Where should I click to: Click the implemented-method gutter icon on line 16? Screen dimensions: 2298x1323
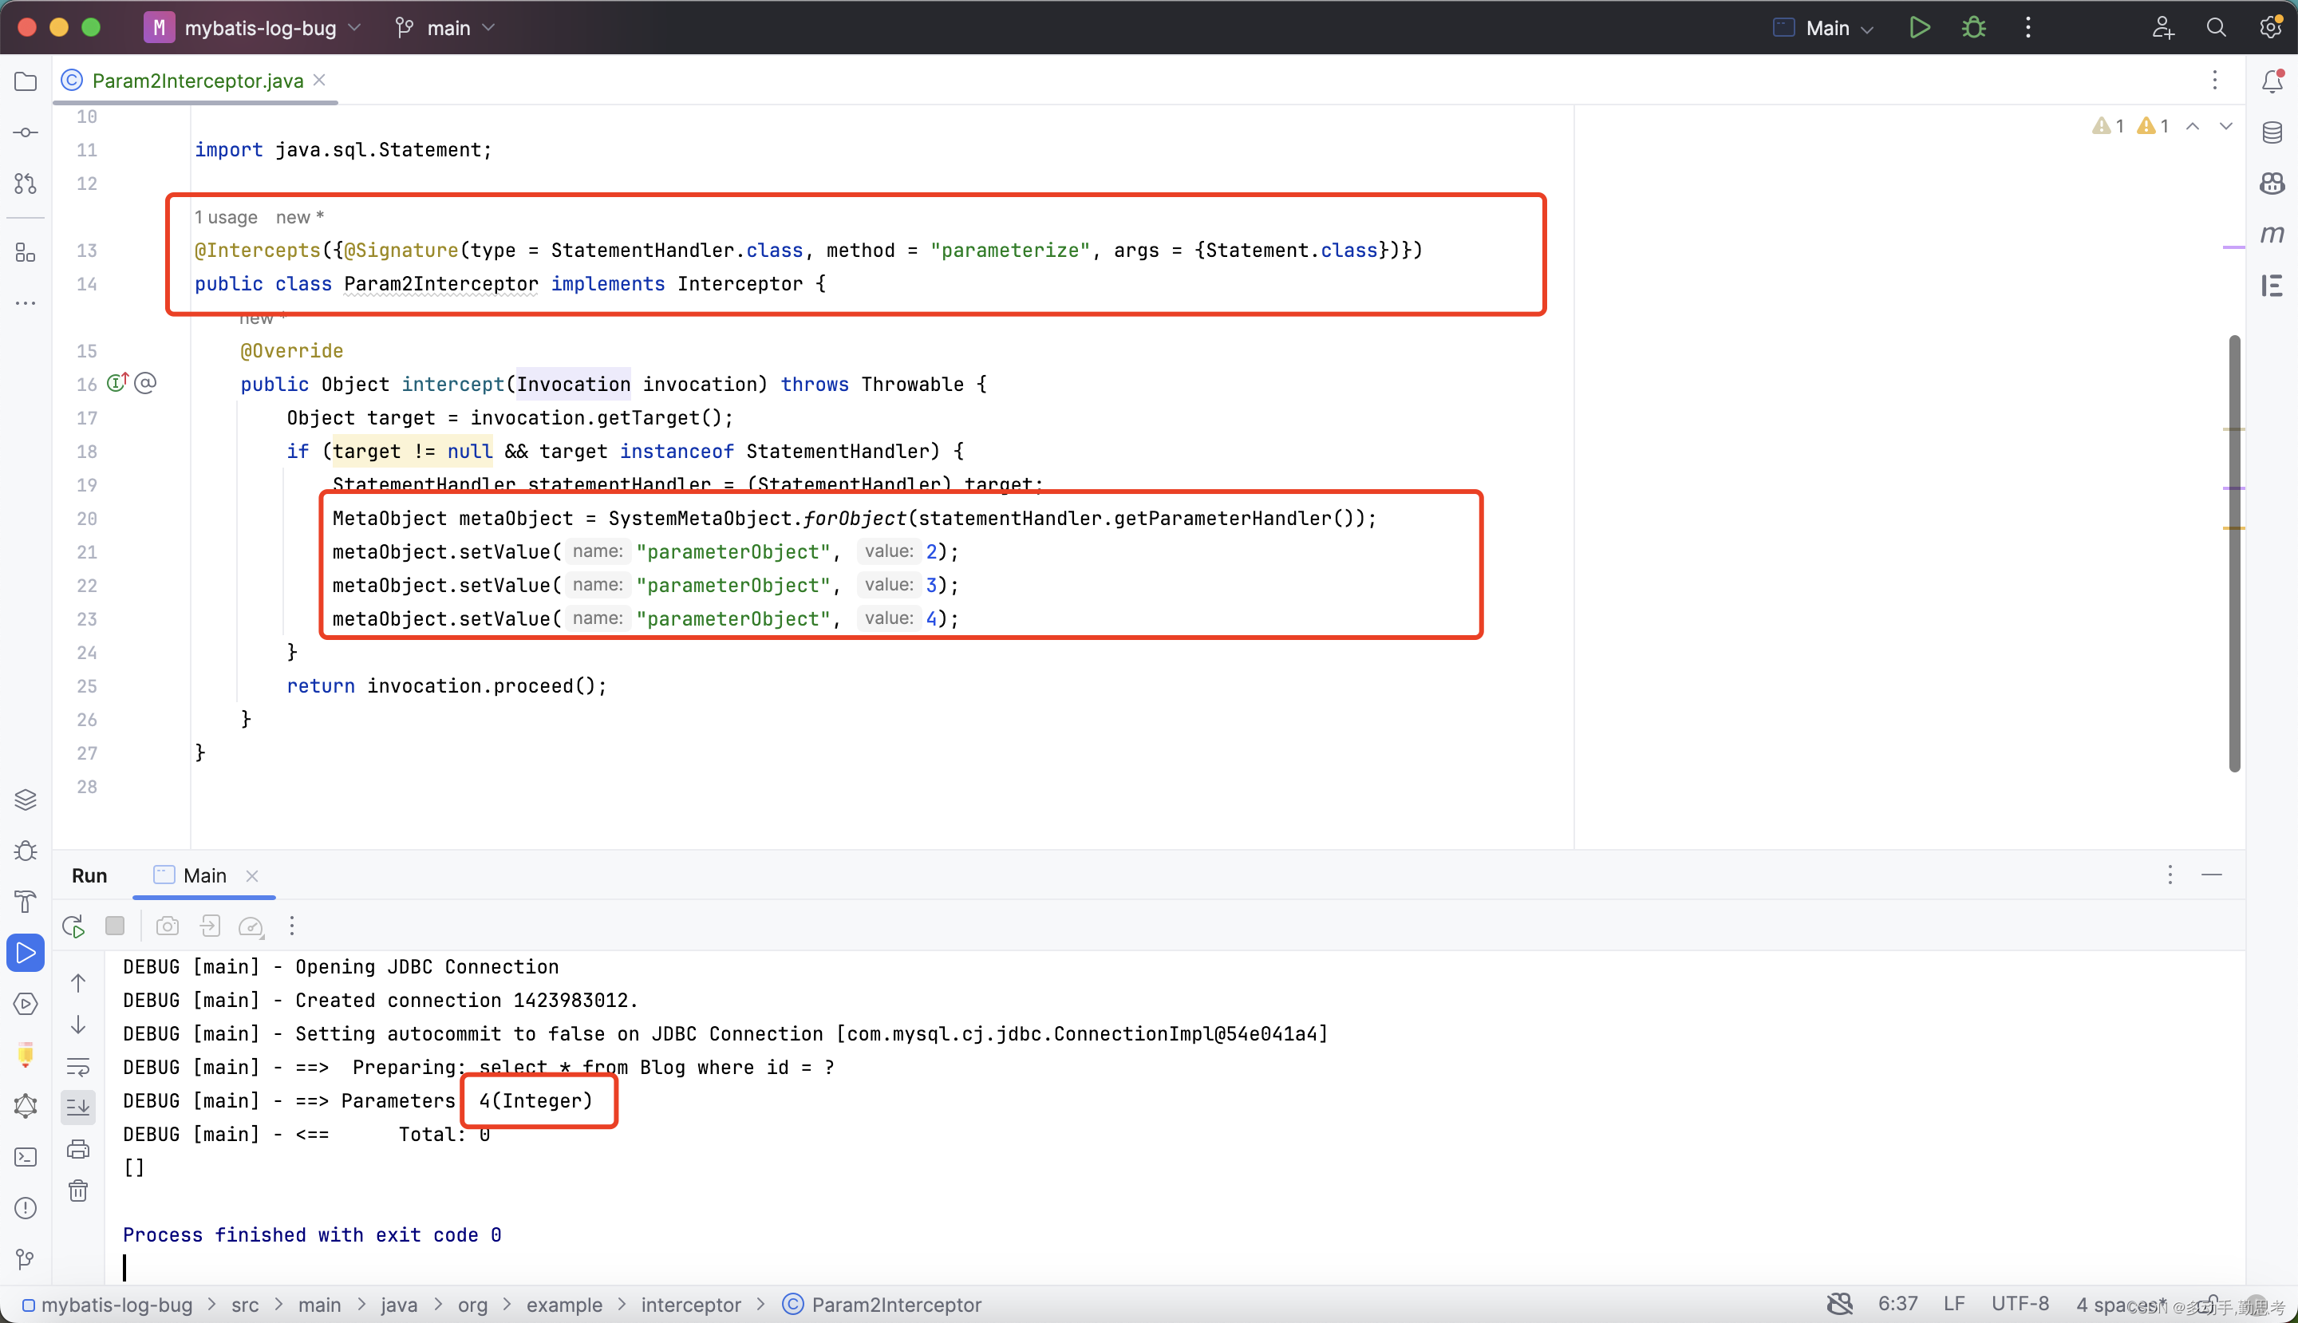point(117,384)
